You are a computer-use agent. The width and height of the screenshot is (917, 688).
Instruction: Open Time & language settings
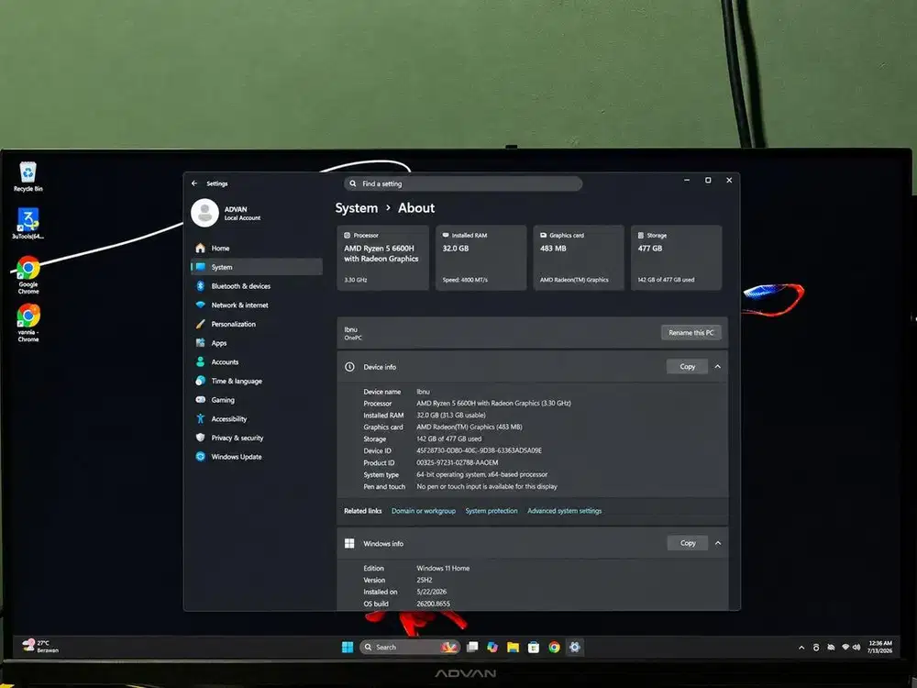[256, 381]
